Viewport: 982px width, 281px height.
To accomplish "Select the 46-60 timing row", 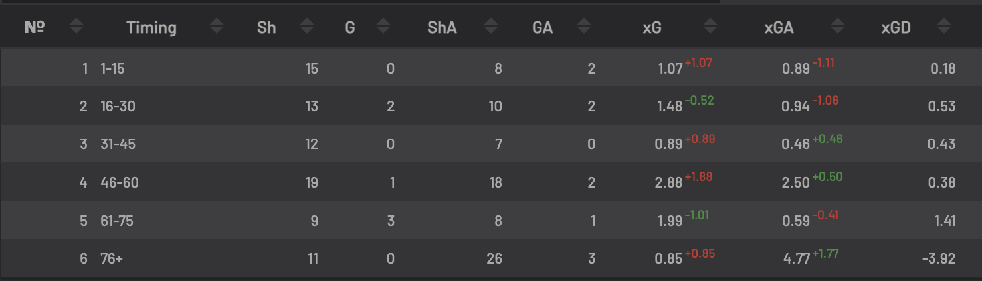I will coord(491,182).
